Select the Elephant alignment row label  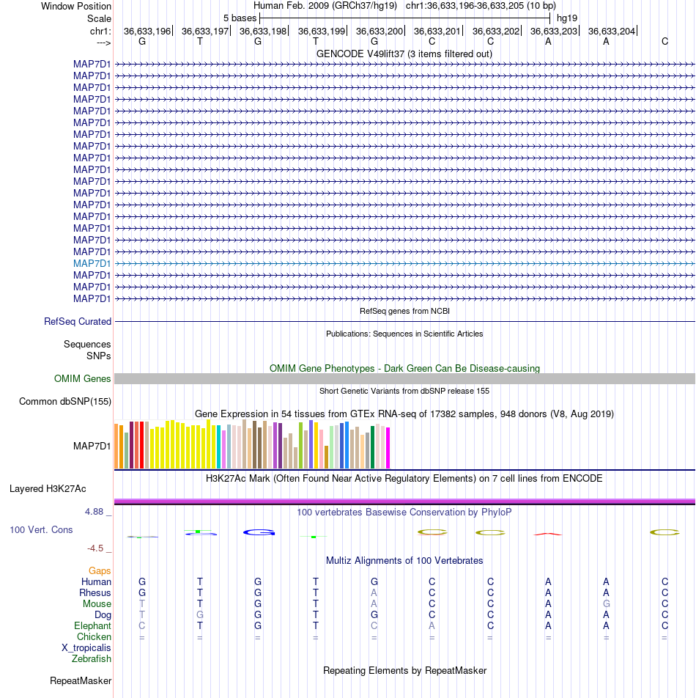92,626
